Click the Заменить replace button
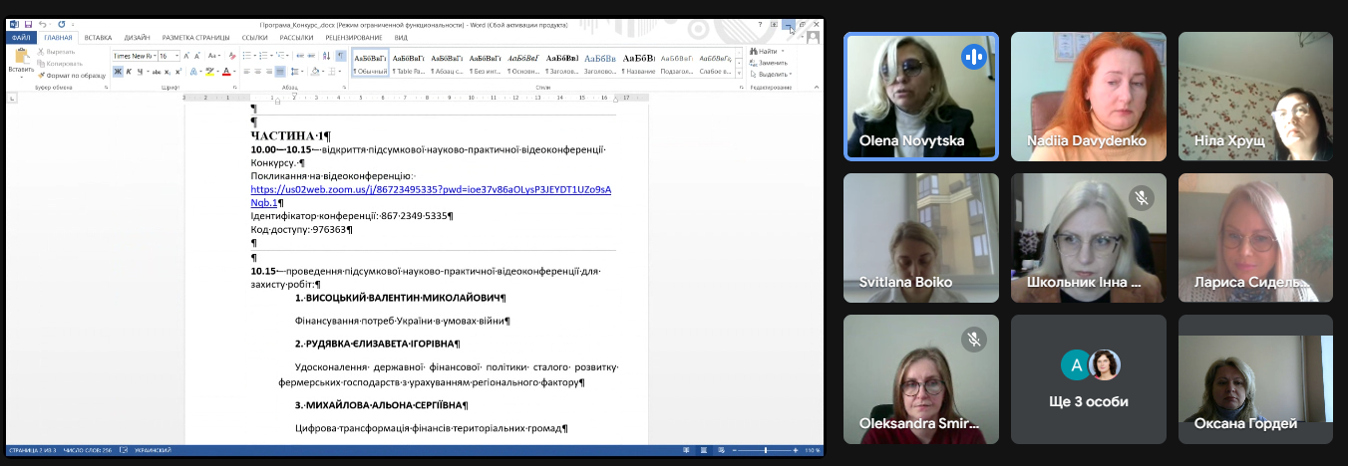 [769, 63]
